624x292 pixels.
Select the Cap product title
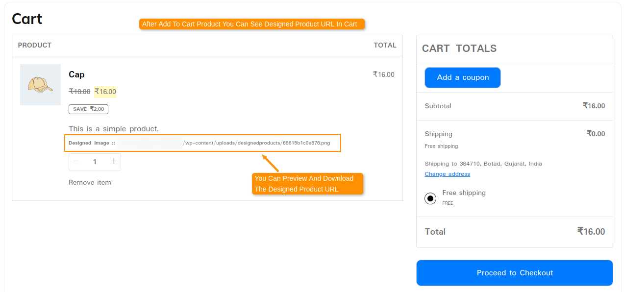tap(76, 74)
